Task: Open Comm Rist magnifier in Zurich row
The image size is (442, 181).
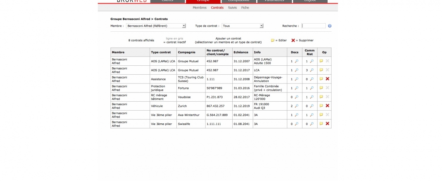Action: pos(311,106)
